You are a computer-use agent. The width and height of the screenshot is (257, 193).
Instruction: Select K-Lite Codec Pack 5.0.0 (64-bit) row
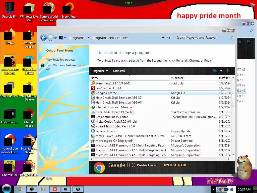point(161,122)
